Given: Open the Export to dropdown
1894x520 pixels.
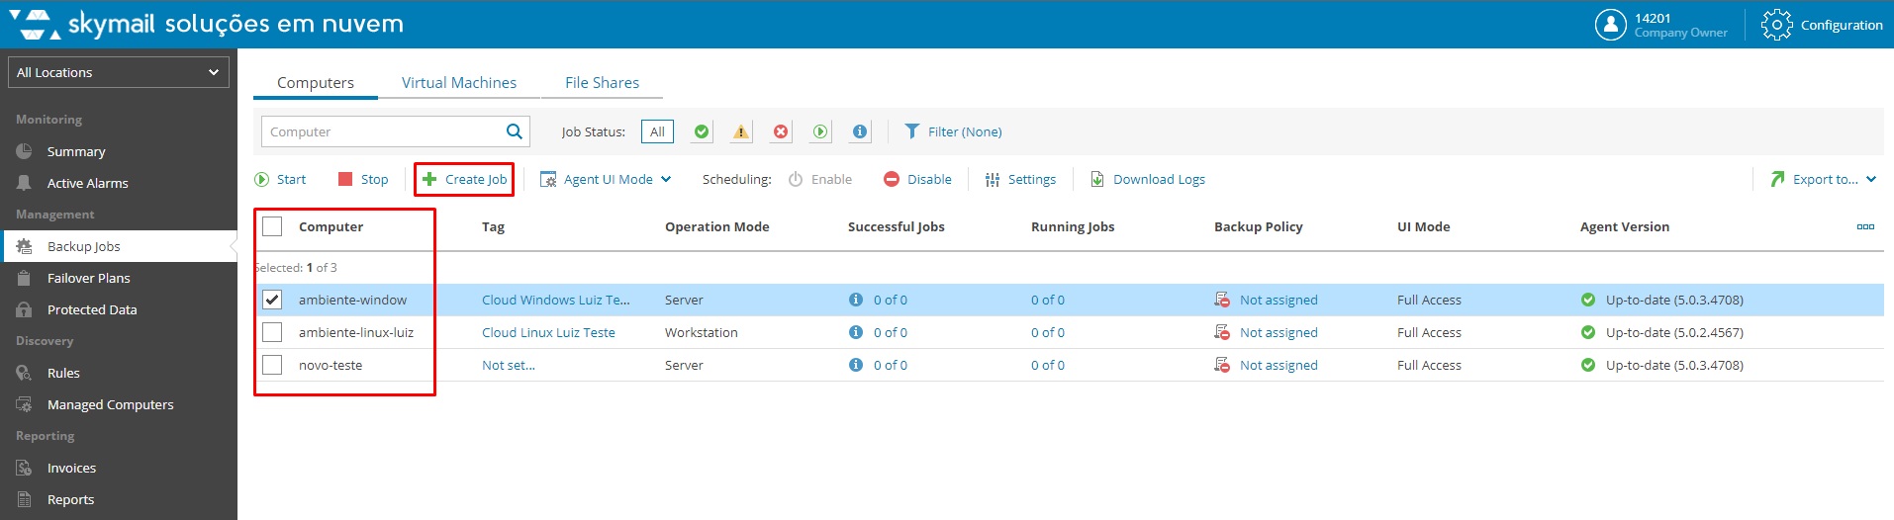Looking at the screenshot, I should 1823,179.
